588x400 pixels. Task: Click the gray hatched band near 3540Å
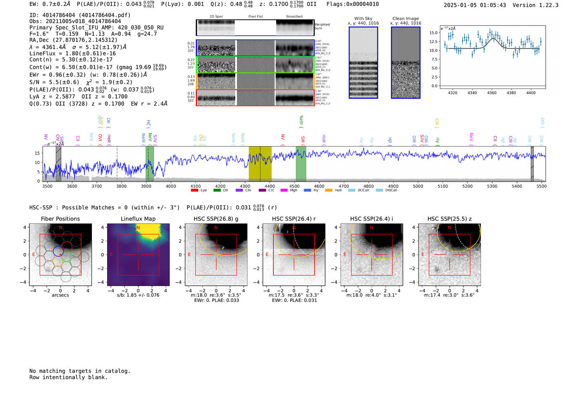(x=58, y=164)
